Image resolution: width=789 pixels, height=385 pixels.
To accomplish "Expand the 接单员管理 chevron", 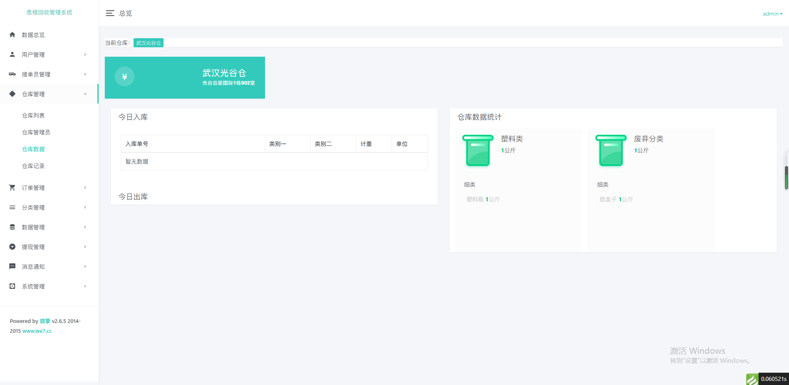I will tap(85, 74).
